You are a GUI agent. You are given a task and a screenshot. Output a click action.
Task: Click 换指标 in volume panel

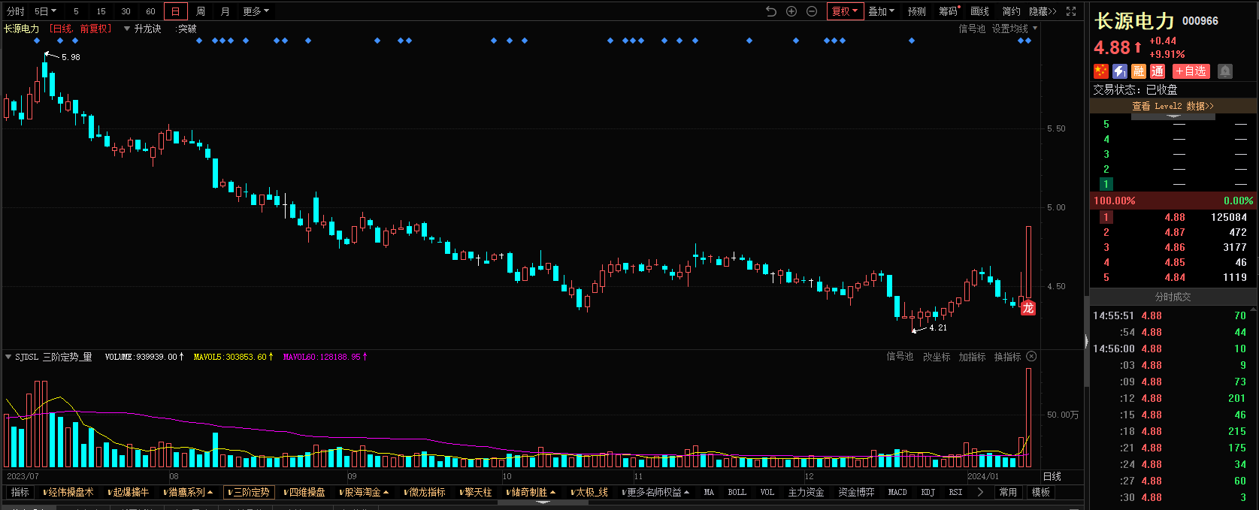click(1007, 357)
